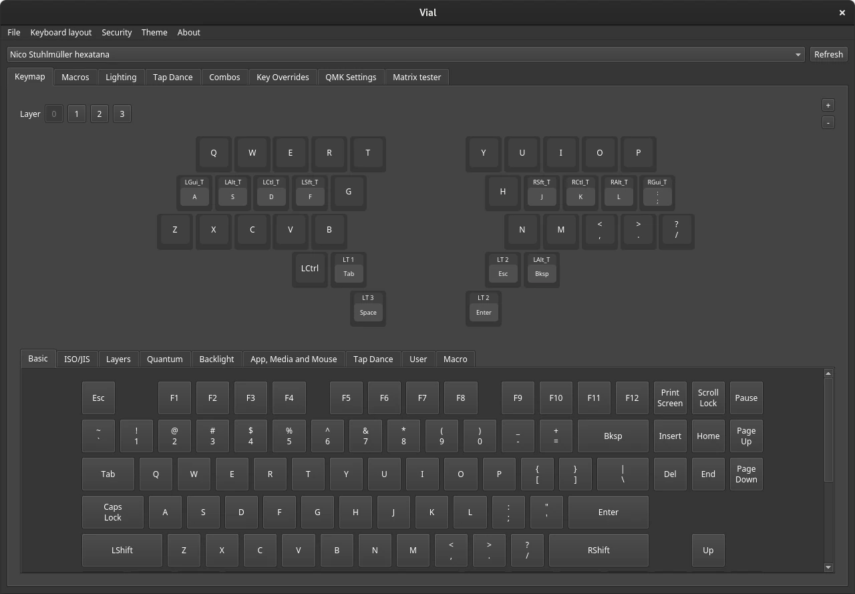Open the Layers keycode tab
This screenshot has width=855, height=594.
click(x=118, y=359)
